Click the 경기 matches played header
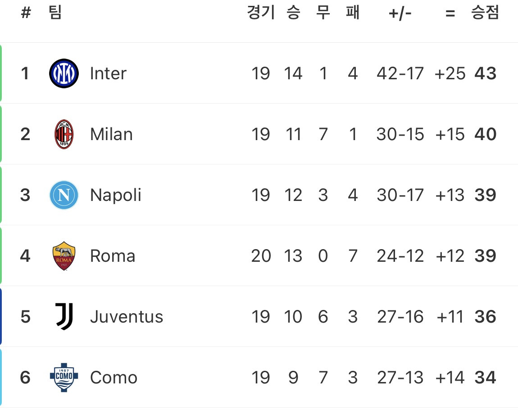Viewport: 518px width, 410px height. [x=261, y=13]
